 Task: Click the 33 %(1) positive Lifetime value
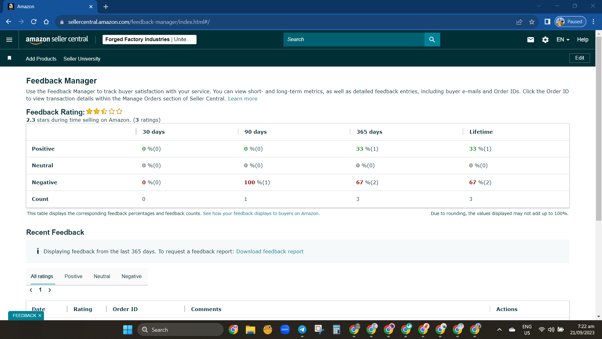480,149
